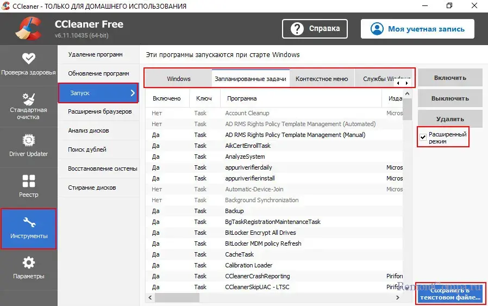Image resolution: width=488 pixels, height=306 pixels.
Task: Open Driver Updater chip icon
Action: coord(28,141)
